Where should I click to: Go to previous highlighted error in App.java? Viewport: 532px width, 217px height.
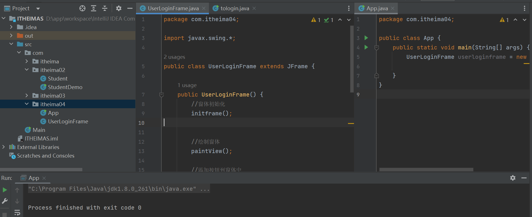515,20
